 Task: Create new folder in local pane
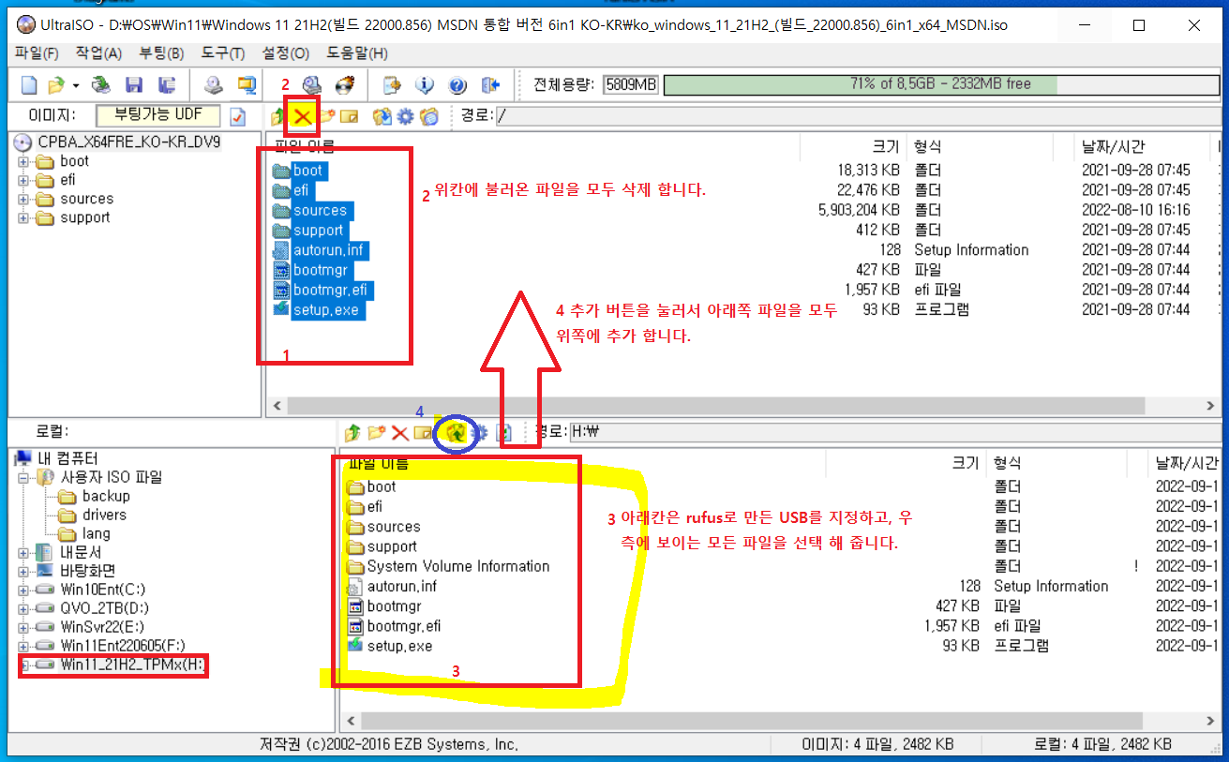[x=376, y=432]
